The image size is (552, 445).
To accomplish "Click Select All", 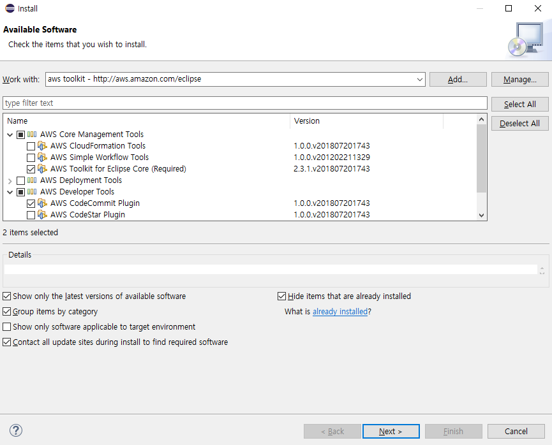I will pos(519,104).
